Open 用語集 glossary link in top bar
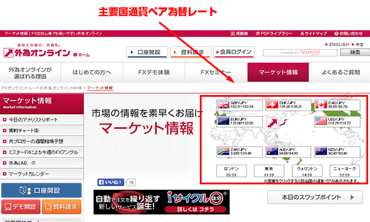Image resolution: width=370 pixels, height=222 pixels. (239, 33)
